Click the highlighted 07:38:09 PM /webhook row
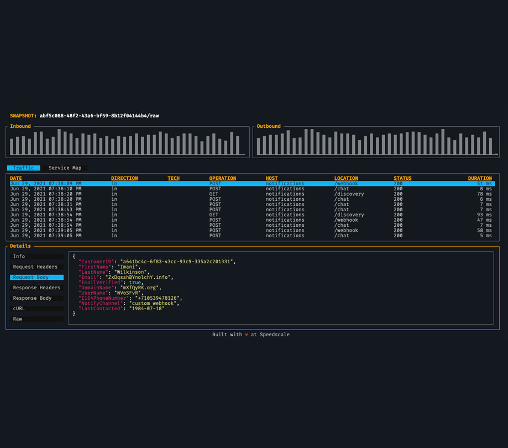Screen dimensions: 508x448 pyautogui.click(x=253, y=184)
